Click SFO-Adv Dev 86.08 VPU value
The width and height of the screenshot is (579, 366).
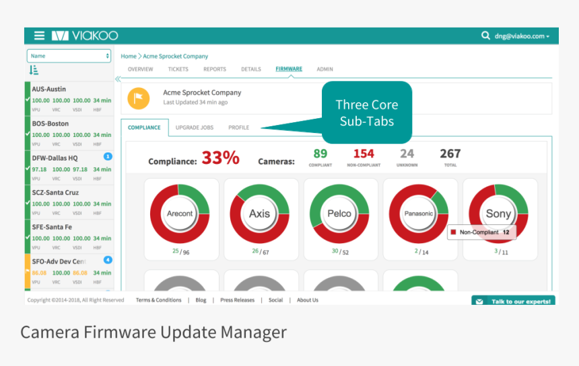tap(39, 273)
